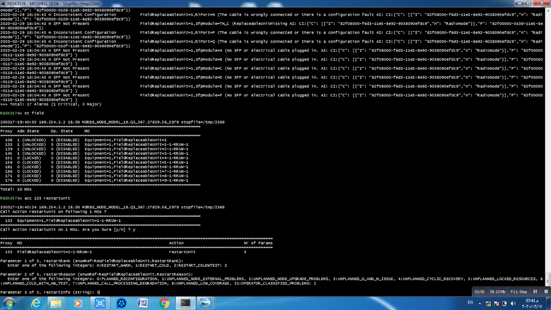Image resolution: width=551 pixels, height=310 pixels.
Task: Click the recorder 02:50 elapsed time
Action: pyautogui.click(x=479, y=292)
